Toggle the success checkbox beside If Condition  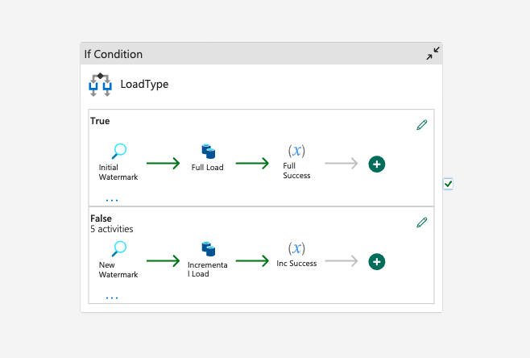coord(448,184)
